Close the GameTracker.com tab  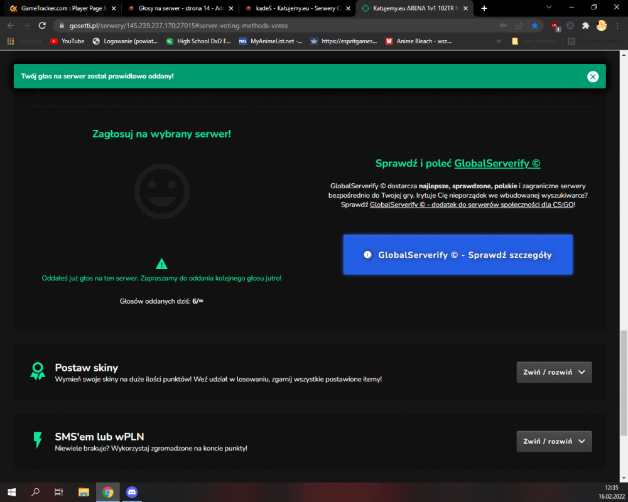click(114, 8)
